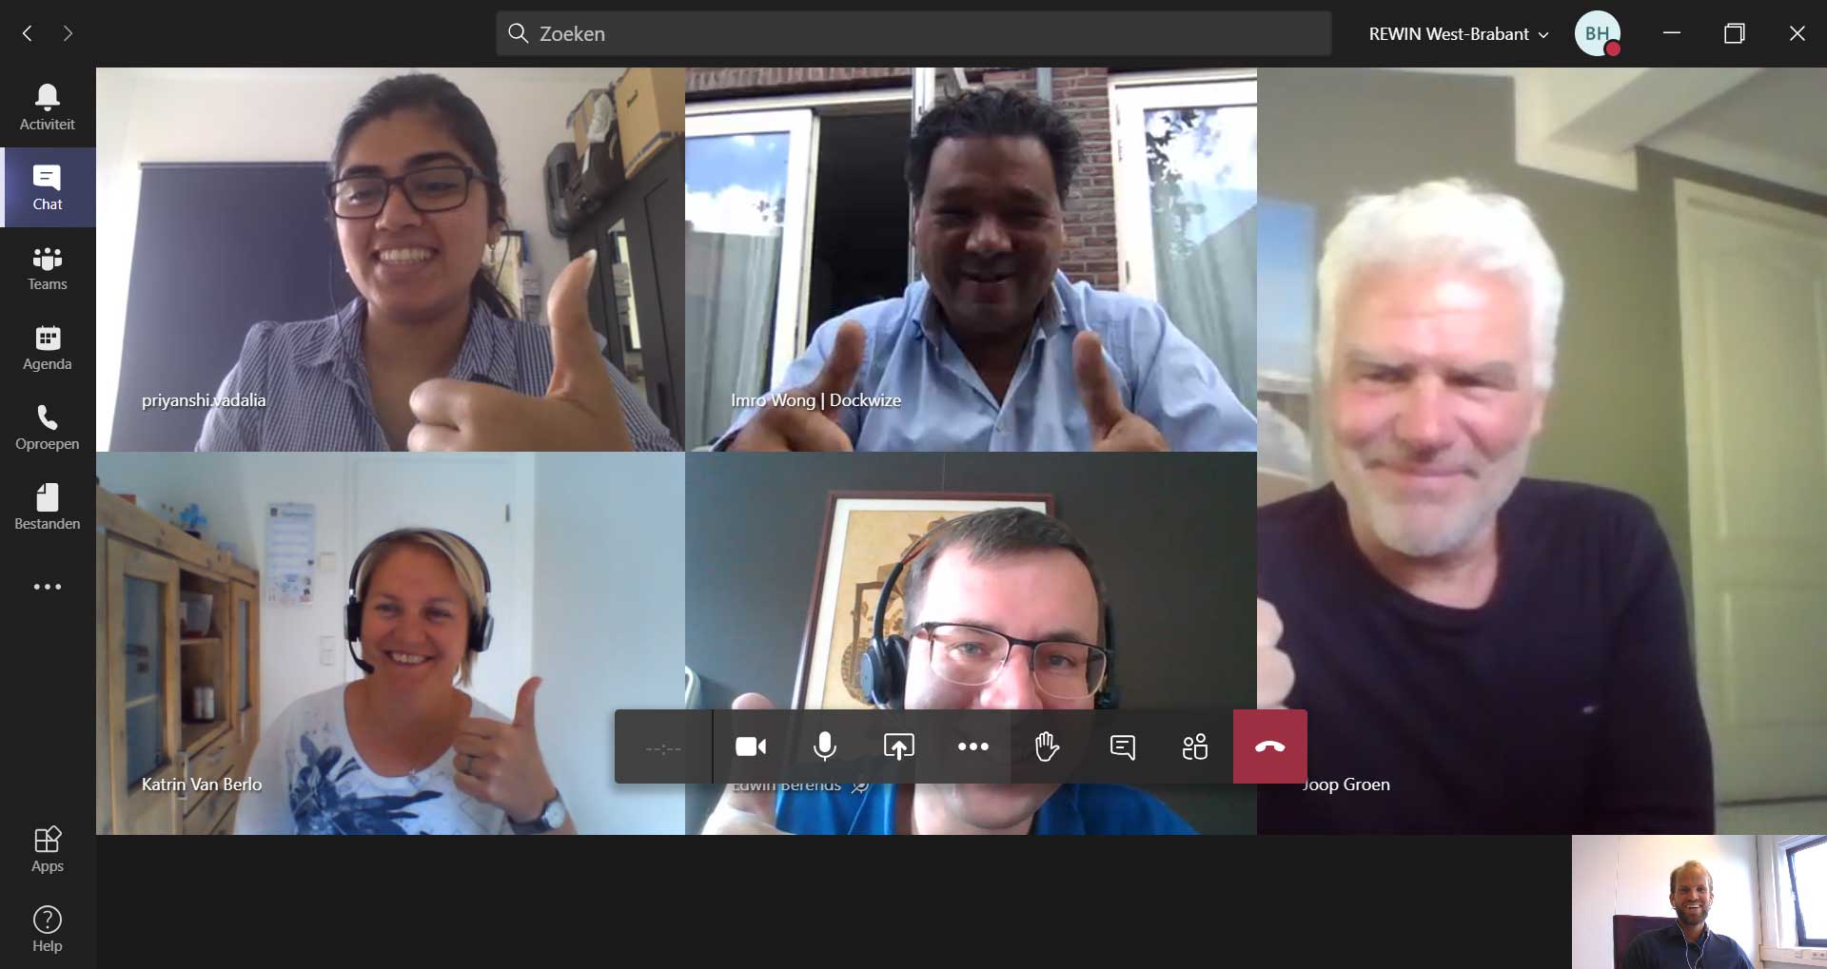The height and width of the screenshot is (969, 1827).
Task: Open the Teams section in sidebar
Action: point(47,268)
